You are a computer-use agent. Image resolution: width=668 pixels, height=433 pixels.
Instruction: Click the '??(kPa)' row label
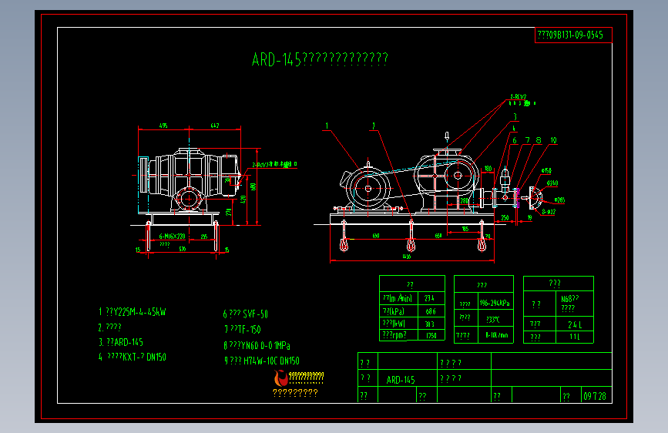(x=393, y=311)
